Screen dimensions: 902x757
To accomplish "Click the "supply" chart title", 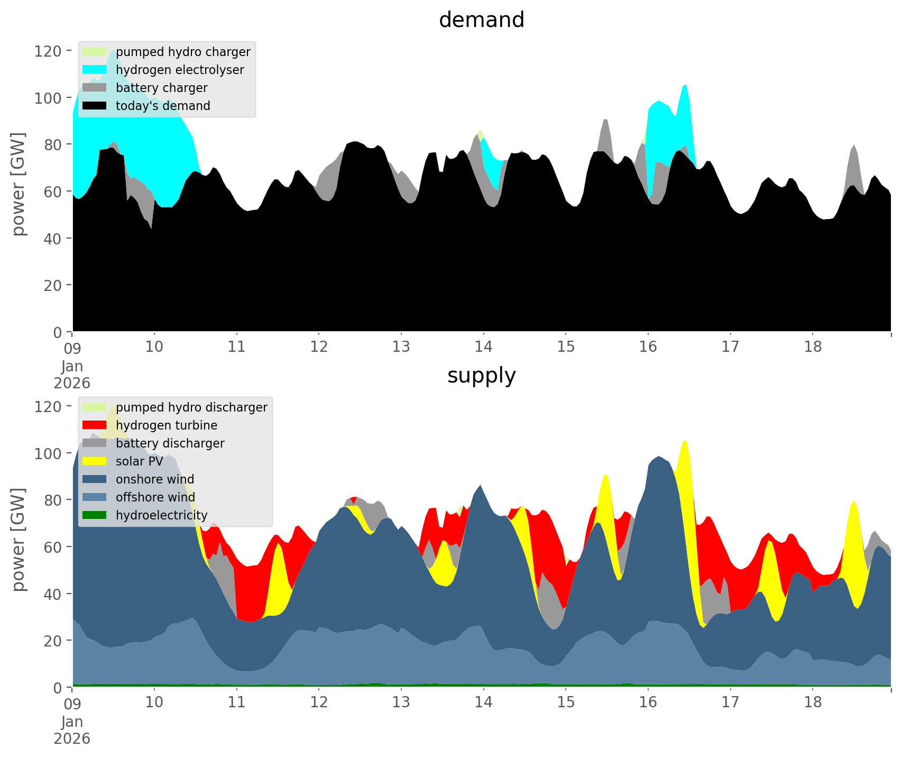I will pos(481,376).
